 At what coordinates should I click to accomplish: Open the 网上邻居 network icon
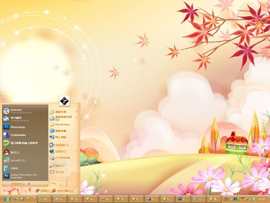pyautogui.click(x=52, y=137)
